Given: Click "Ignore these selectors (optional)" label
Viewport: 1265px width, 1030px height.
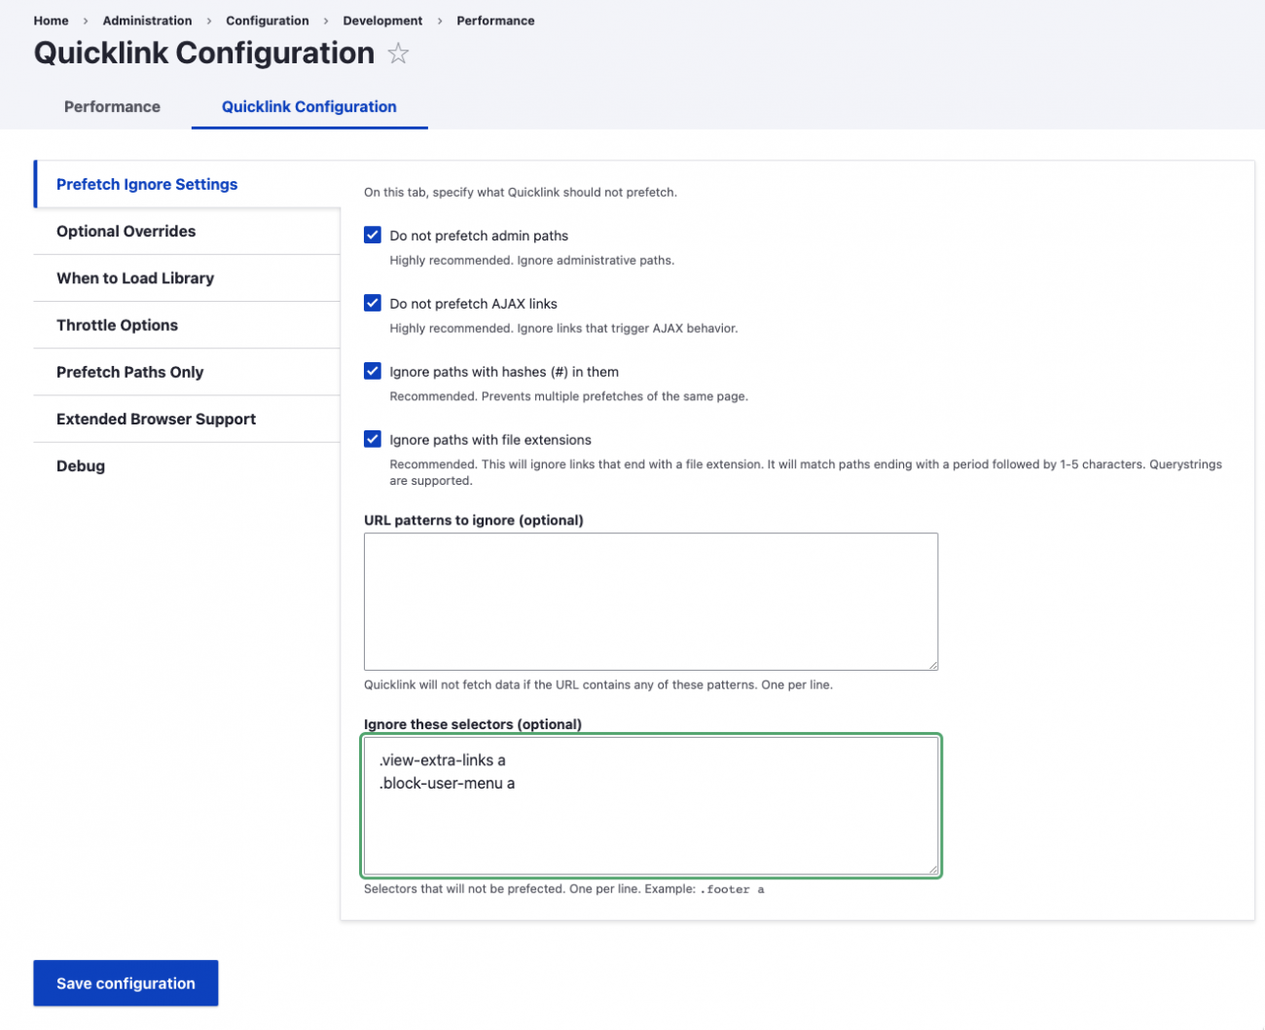Looking at the screenshot, I should pos(473,724).
